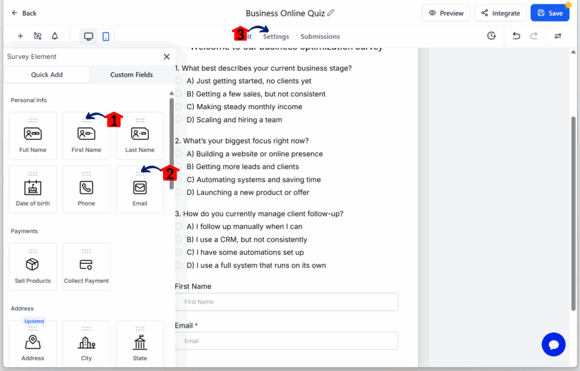
Task: Add the First Name element
Action: pos(86,136)
